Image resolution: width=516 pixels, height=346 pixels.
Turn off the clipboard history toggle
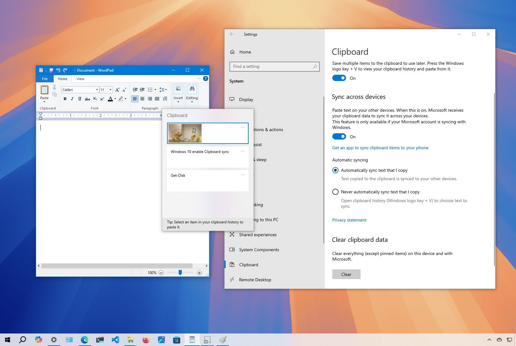(x=339, y=78)
